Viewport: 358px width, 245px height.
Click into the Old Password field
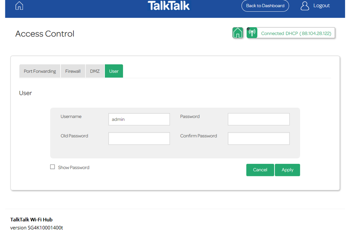point(139,139)
